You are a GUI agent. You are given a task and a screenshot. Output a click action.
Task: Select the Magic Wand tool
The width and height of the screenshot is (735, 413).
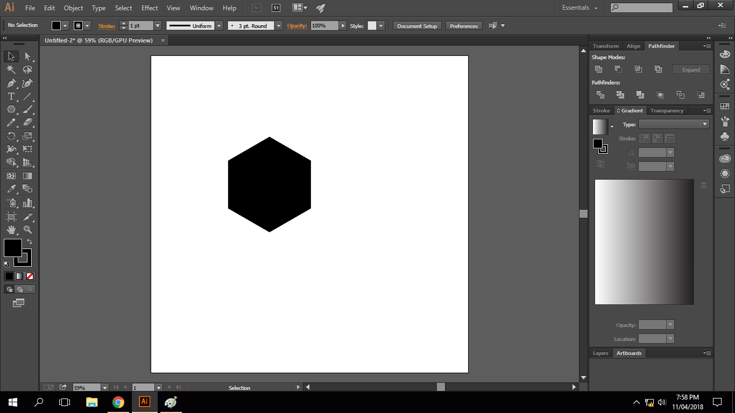click(11, 70)
